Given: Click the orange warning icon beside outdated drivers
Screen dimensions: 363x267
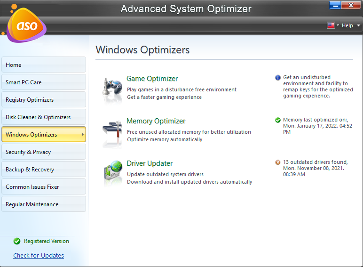Looking at the screenshot, I should pos(278,162).
